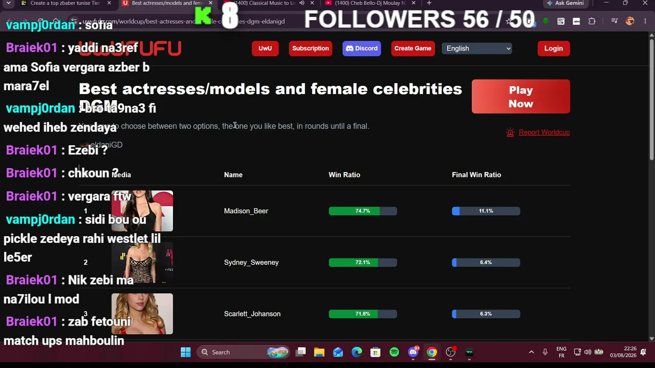This screenshot has width=655, height=368.
Task: Open the network tray icon
Action: click(x=577, y=352)
